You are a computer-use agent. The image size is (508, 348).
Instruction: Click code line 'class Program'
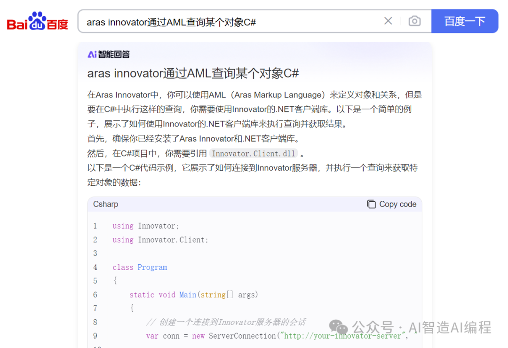click(140, 267)
